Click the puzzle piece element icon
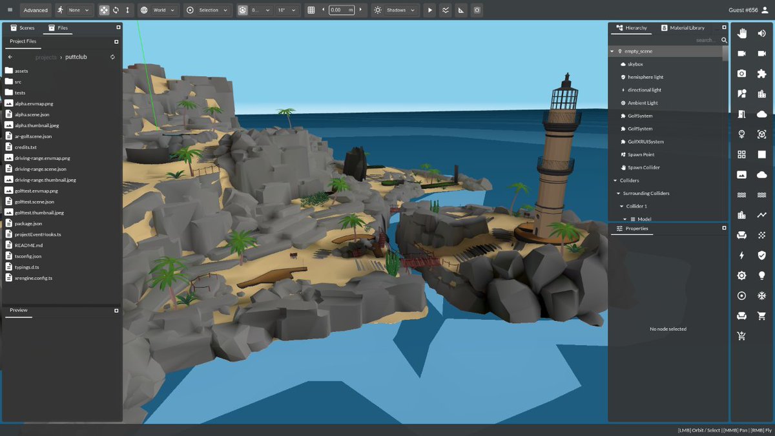The image size is (775, 436). 762,74
